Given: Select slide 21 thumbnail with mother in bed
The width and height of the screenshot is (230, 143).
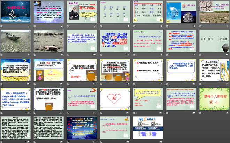Looking at the screenshot, I should click(214, 70).
